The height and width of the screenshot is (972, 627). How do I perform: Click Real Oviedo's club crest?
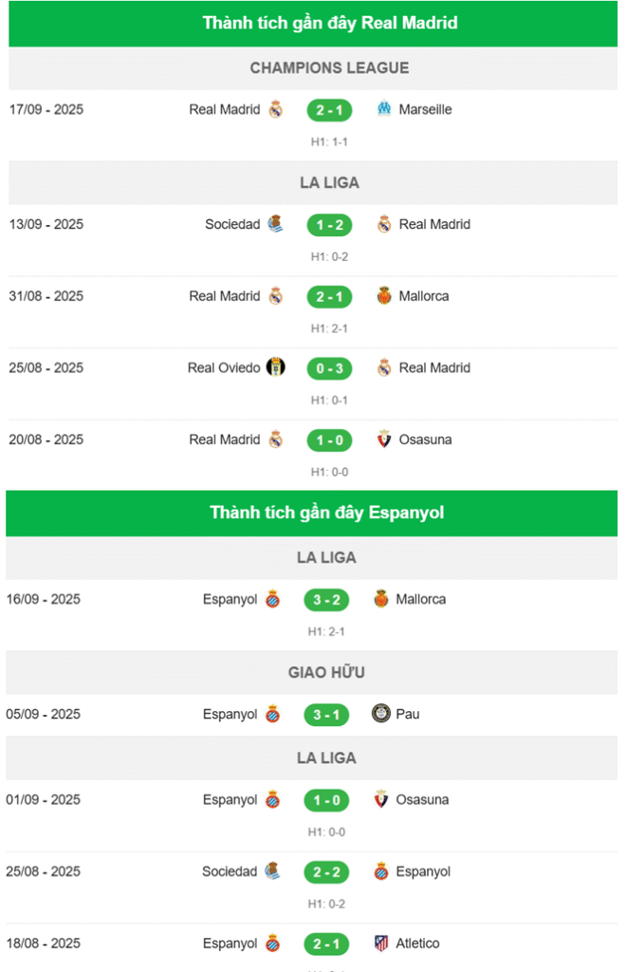coord(276,367)
